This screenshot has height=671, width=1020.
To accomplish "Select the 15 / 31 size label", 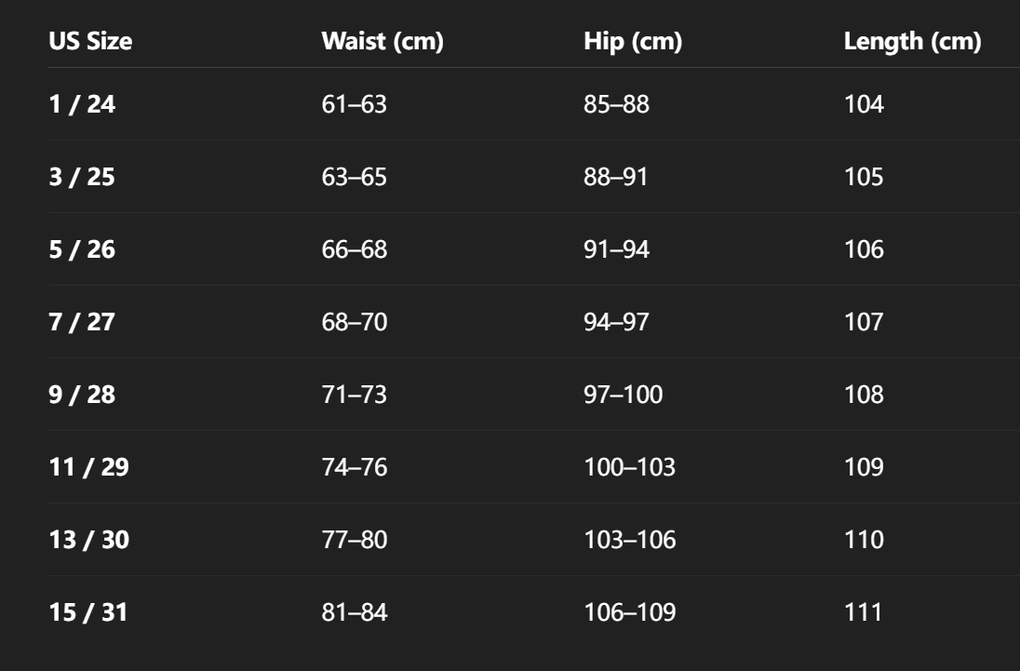I will tap(88, 612).
